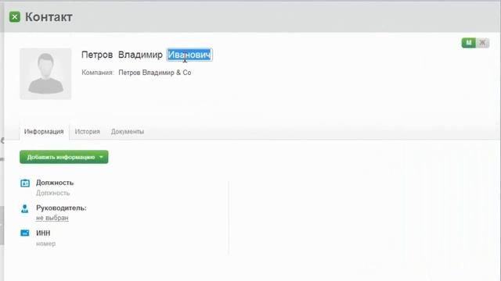Click the Компания: label
The width and height of the screenshot is (501, 281).
[x=98, y=73]
